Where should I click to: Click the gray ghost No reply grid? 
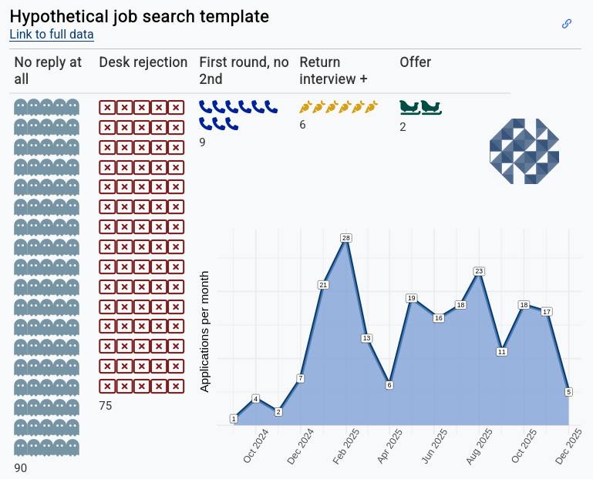47,277
